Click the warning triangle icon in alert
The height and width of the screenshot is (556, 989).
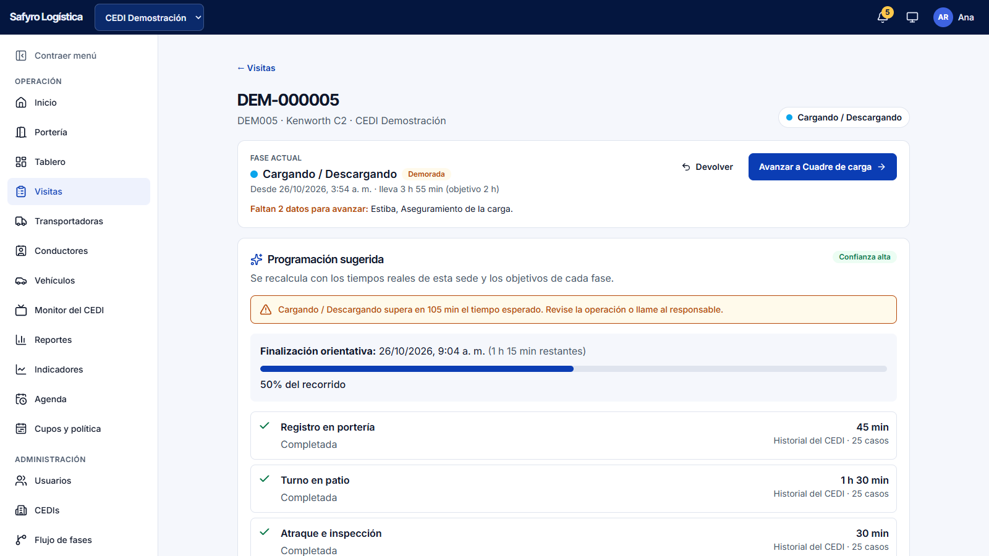tap(266, 310)
